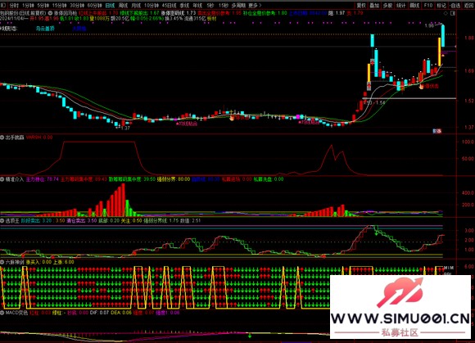The width and height of the screenshot is (475, 343).
Task: Toggle 复权 price adjustment button
Action: 361,5
